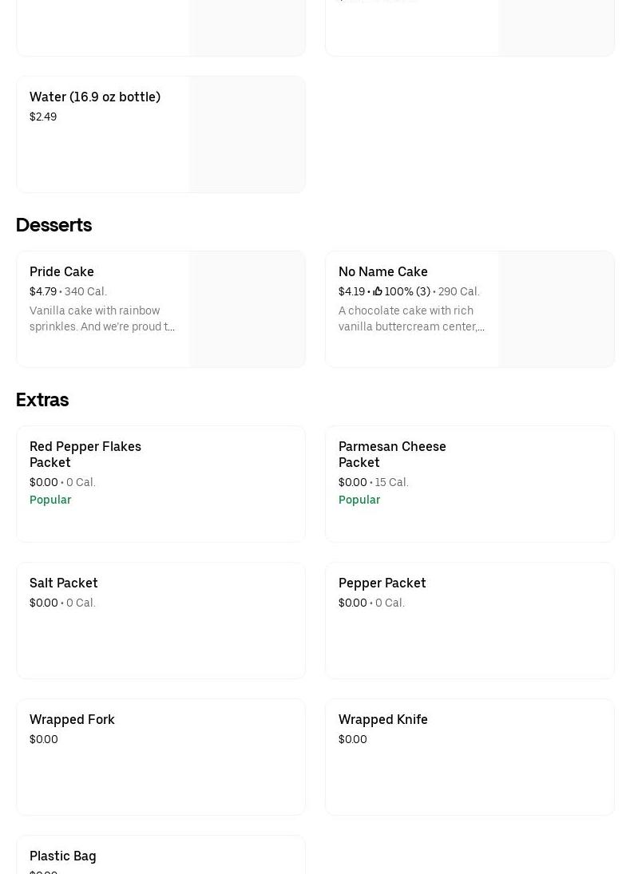Click the No Name Cake image thumbnail

pos(556,309)
